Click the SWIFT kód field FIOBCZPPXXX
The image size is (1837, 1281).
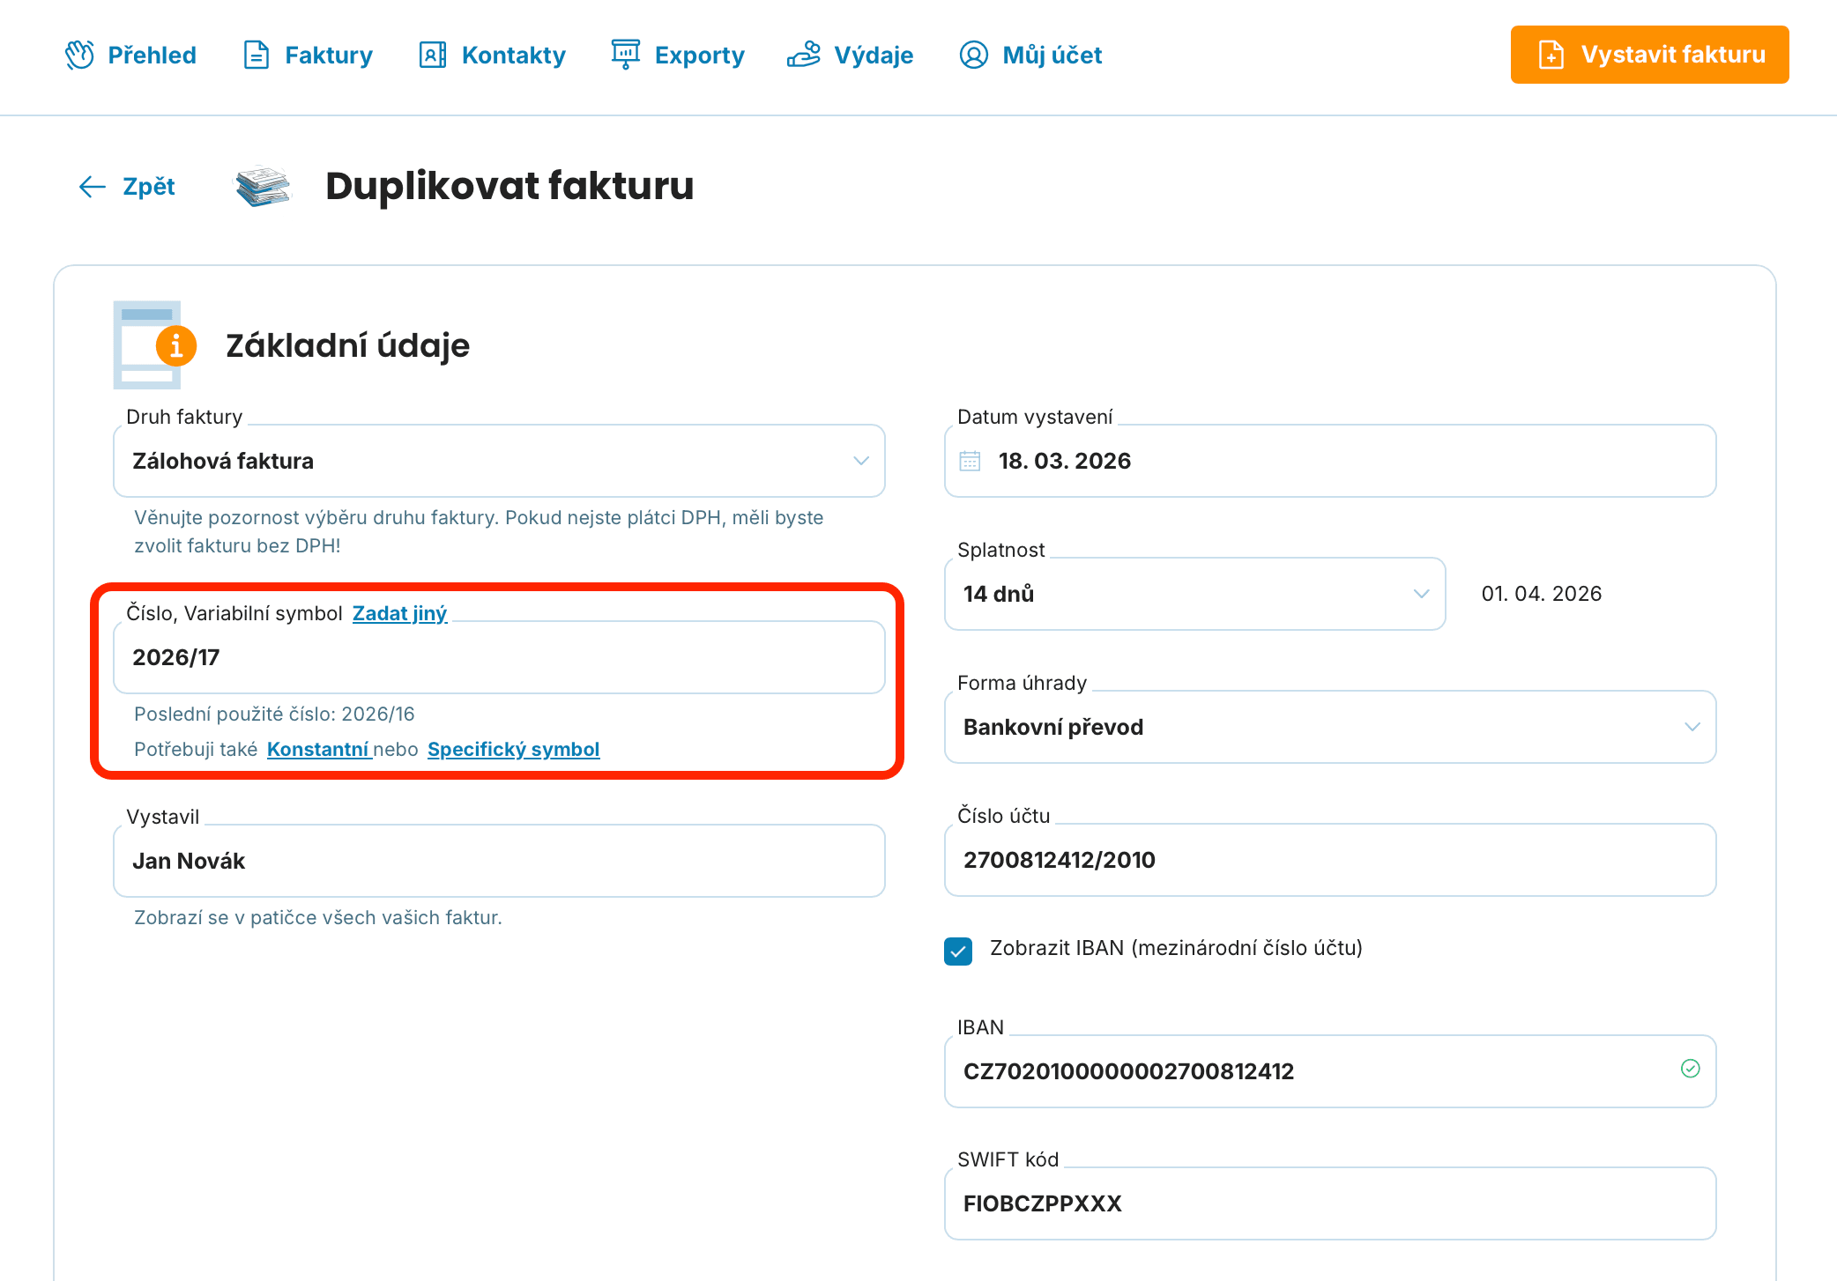click(1330, 1203)
